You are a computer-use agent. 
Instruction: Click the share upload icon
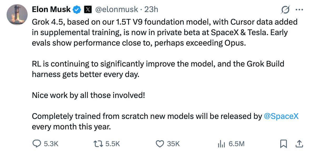(x=299, y=144)
